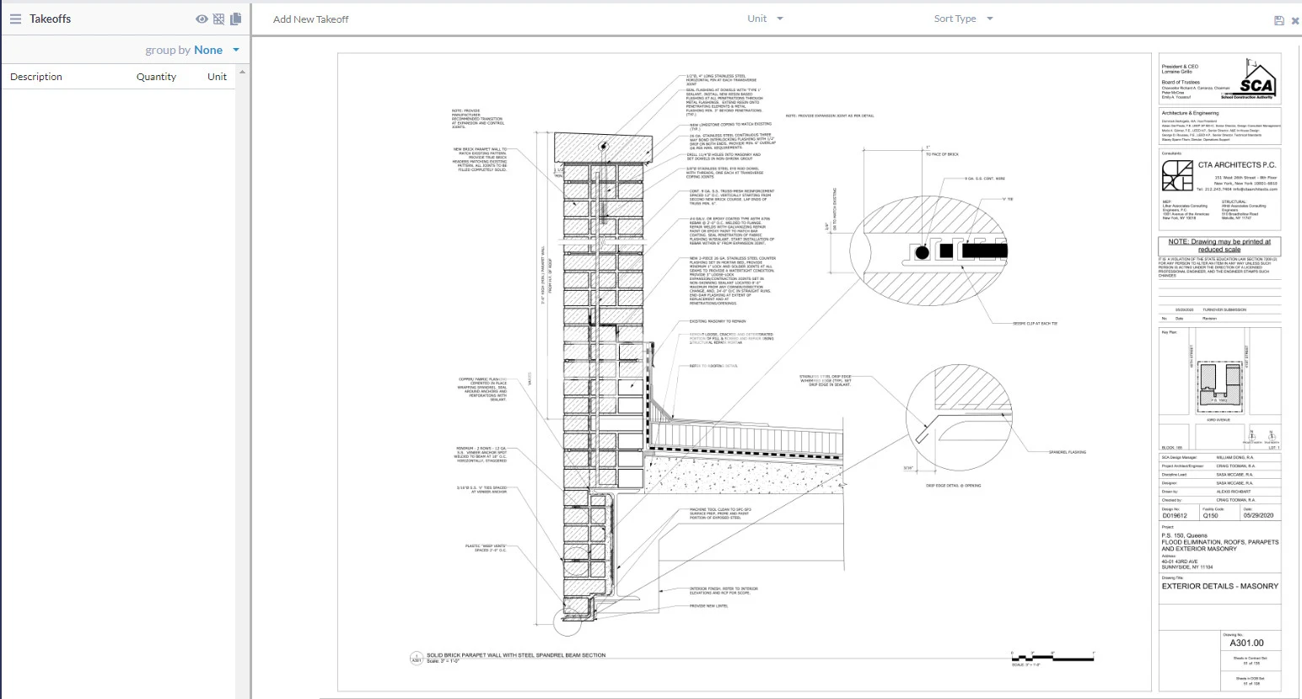This screenshot has height=699, width=1302.
Task: Open the Sort Type dropdown
Action: pyautogui.click(x=963, y=19)
